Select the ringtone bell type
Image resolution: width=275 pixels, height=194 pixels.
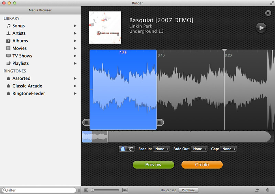[123, 149]
